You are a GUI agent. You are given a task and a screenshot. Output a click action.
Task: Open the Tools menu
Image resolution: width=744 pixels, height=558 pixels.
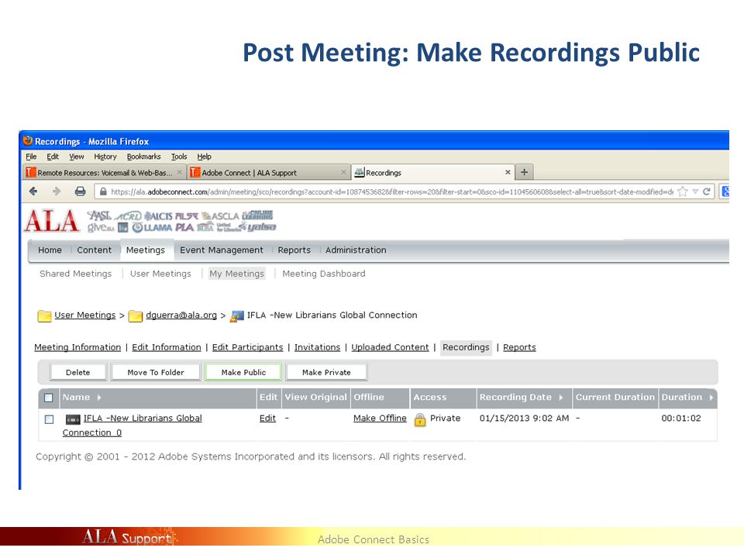point(179,157)
